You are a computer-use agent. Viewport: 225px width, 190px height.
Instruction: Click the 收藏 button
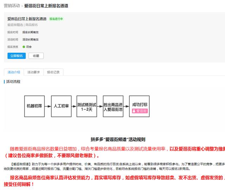[x=36, y=56]
